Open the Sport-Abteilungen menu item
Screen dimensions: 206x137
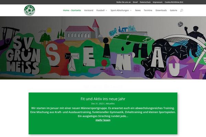[120, 10]
